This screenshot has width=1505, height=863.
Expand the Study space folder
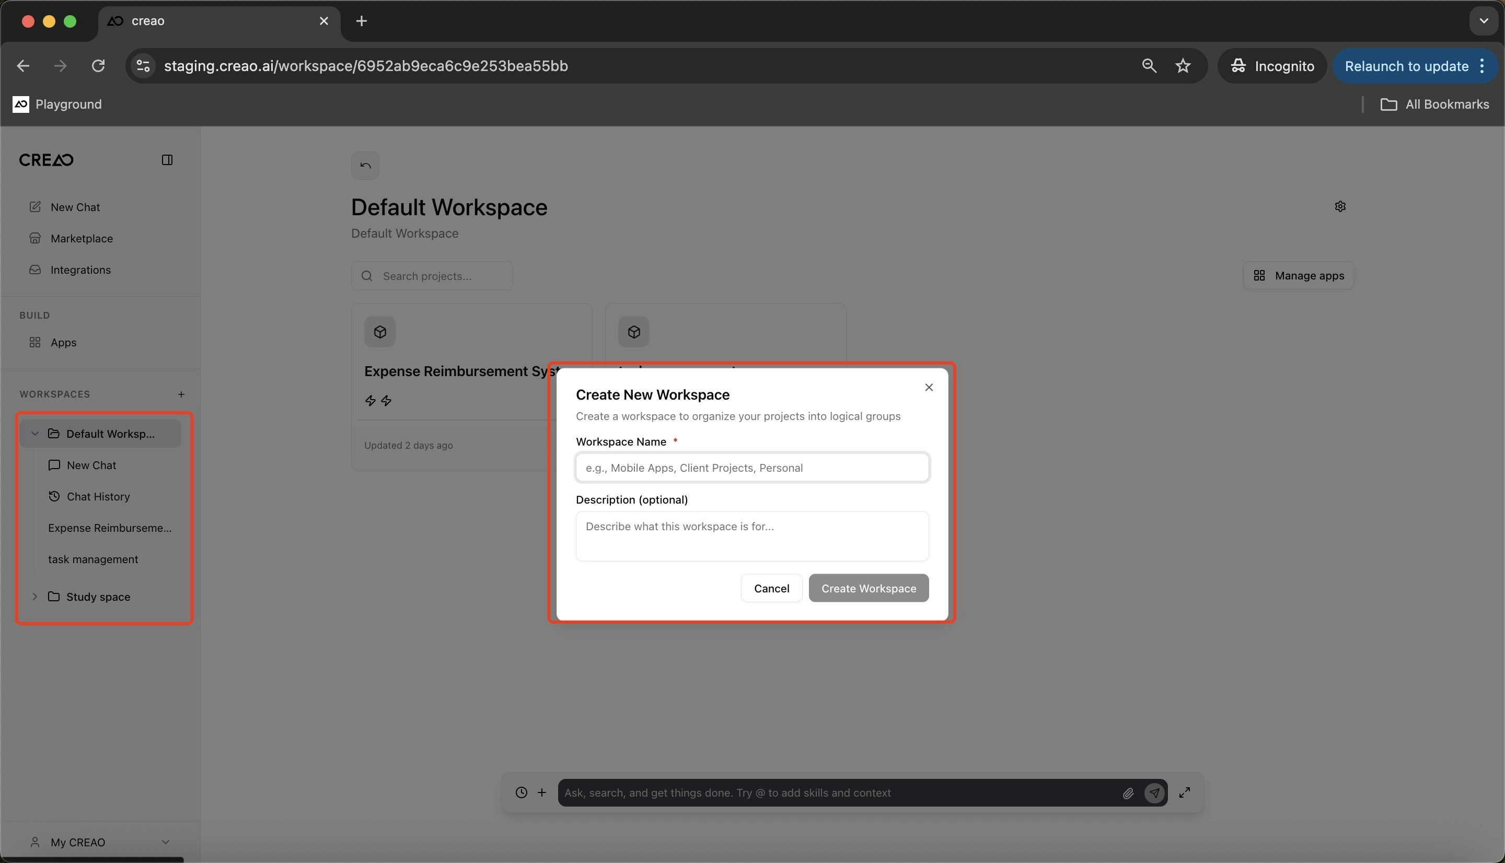pyautogui.click(x=34, y=597)
